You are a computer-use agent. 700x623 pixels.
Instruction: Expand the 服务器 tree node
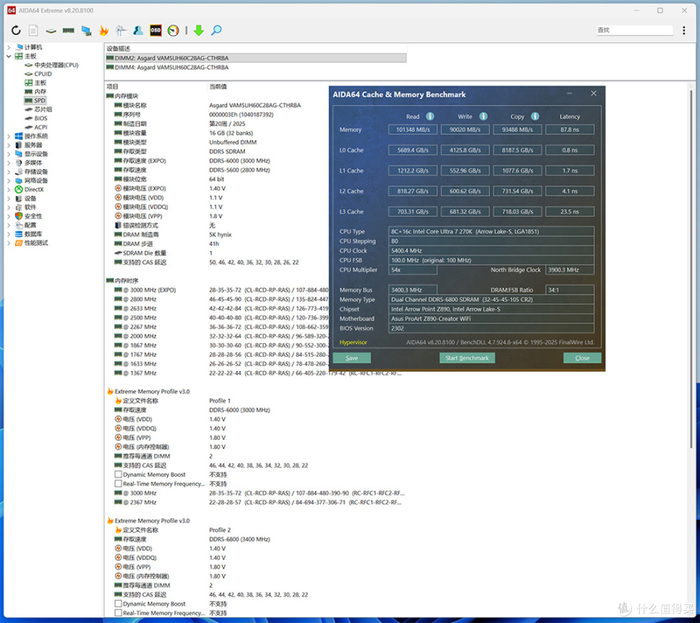coord(9,145)
